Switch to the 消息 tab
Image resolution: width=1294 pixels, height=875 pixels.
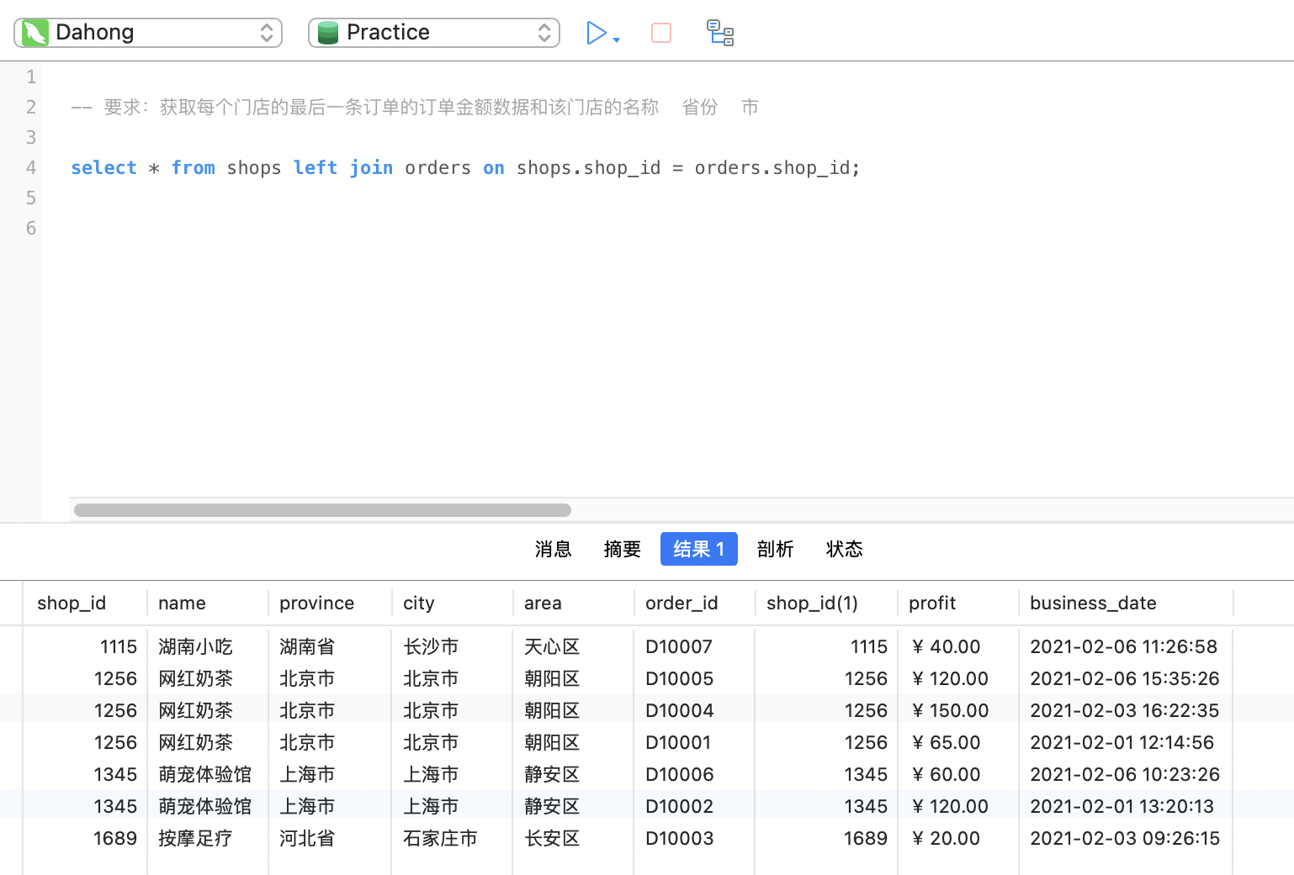[x=553, y=549]
